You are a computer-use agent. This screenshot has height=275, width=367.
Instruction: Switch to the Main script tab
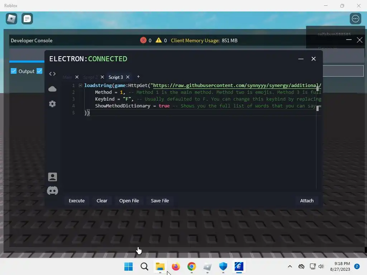click(x=67, y=77)
